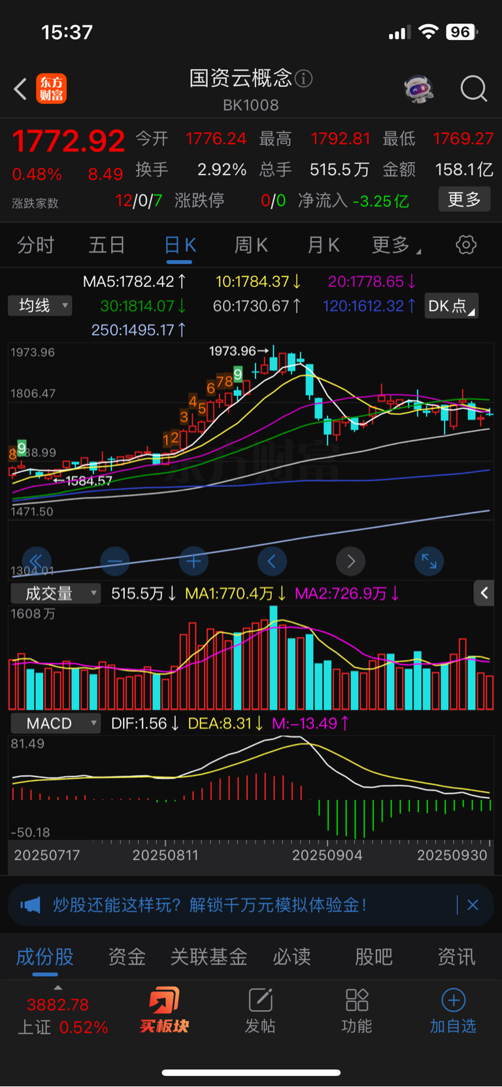502x1087 pixels.
Task: Switch to 月K tab
Action: click(x=323, y=245)
